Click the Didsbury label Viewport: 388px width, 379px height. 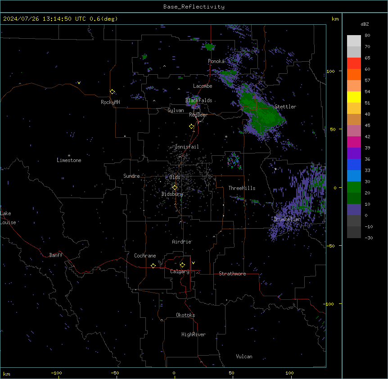[x=172, y=194]
